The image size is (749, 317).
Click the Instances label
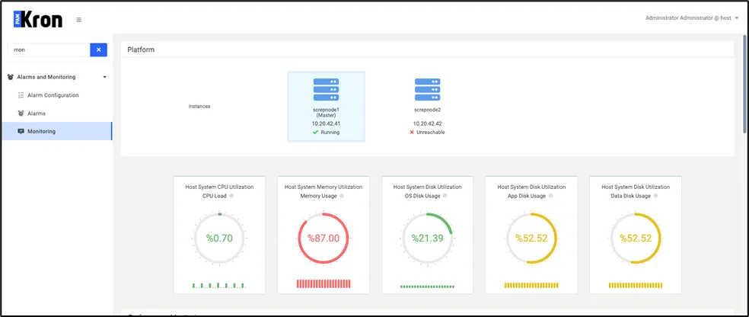pos(199,106)
